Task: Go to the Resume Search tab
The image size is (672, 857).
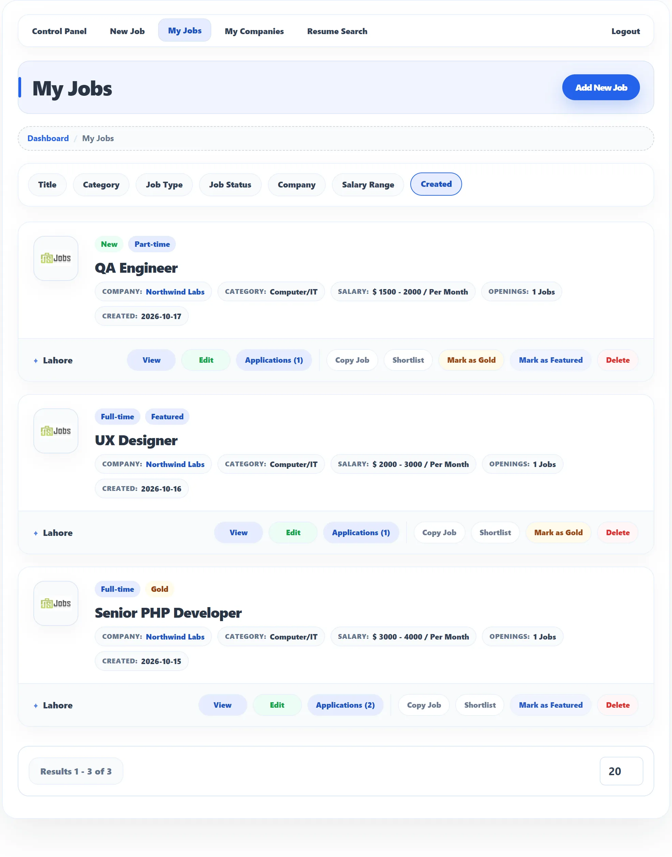Action: tap(337, 31)
